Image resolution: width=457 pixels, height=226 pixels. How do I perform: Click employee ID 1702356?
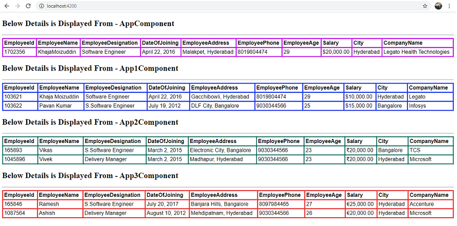coord(15,52)
